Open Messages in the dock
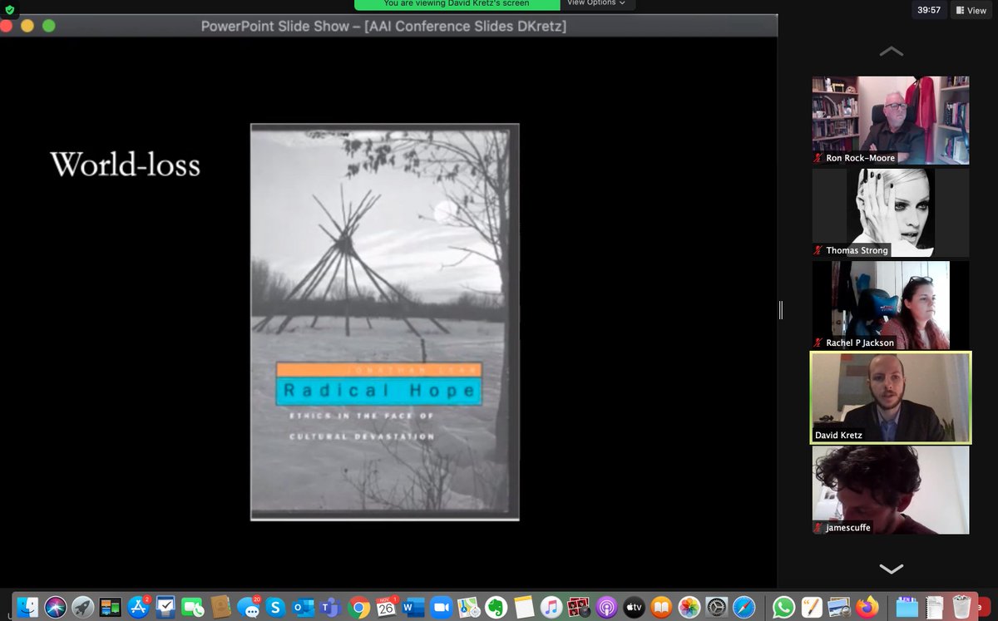 (247, 607)
